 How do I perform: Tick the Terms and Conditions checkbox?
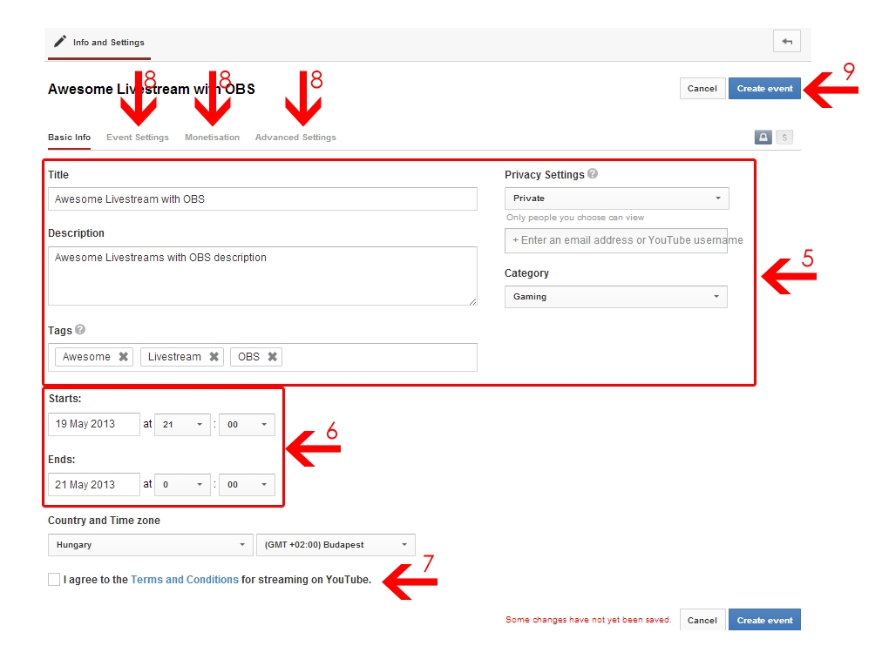point(54,580)
